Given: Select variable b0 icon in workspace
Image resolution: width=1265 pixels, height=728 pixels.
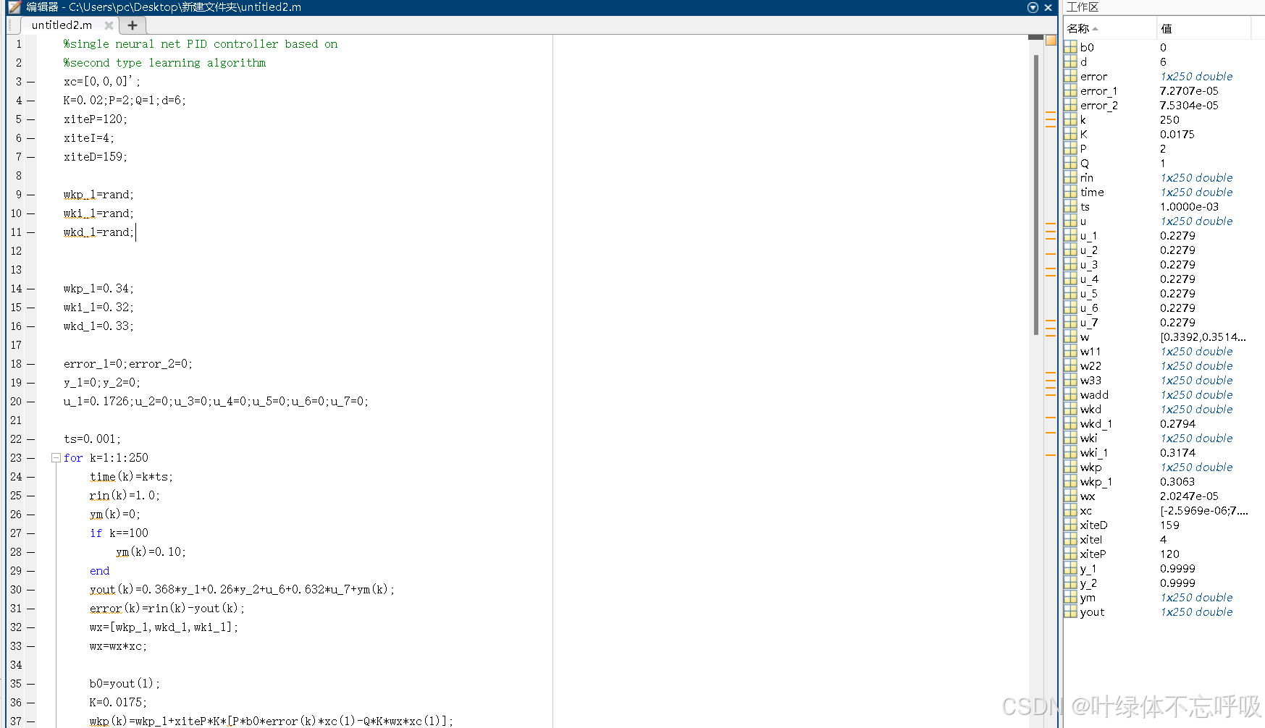Looking at the screenshot, I should pyautogui.click(x=1070, y=47).
